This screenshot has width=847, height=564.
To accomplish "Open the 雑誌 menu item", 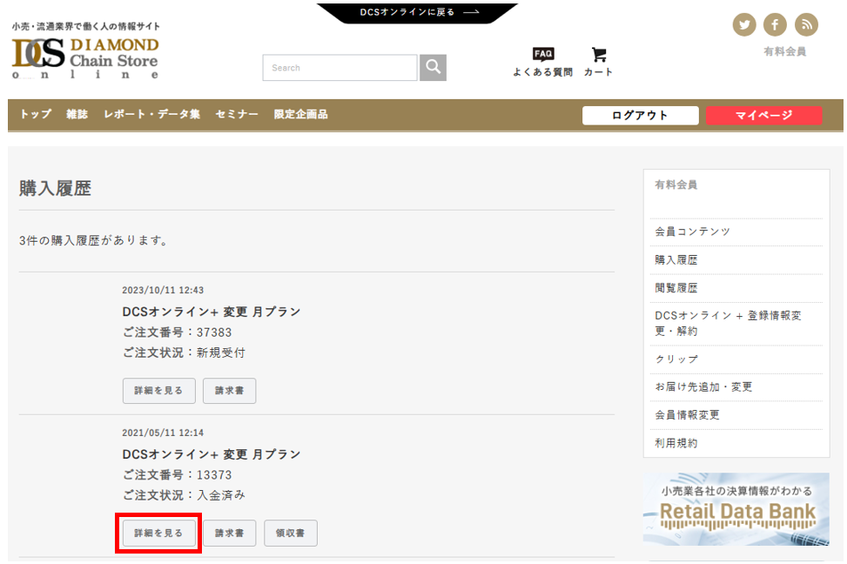I will (x=77, y=115).
